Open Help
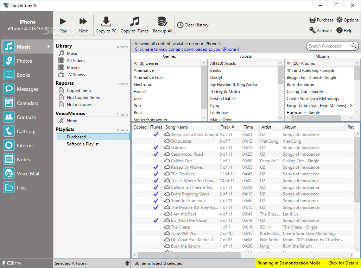This screenshot has width=361, height=268. click(344, 30)
